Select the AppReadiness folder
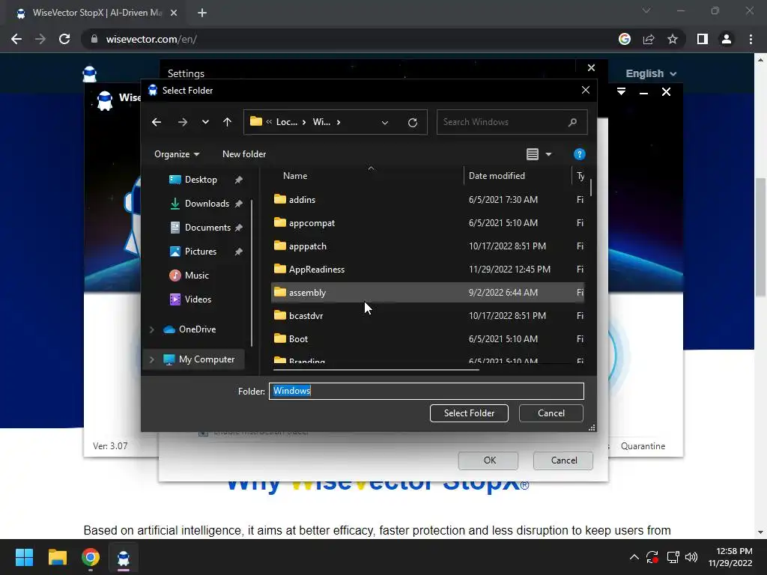This screenshot has width=767, height=575. (x=428, y=270)
